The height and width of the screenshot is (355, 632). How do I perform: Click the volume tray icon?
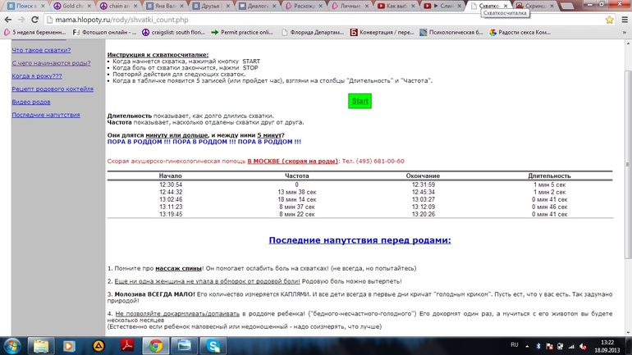pos(583,346)
